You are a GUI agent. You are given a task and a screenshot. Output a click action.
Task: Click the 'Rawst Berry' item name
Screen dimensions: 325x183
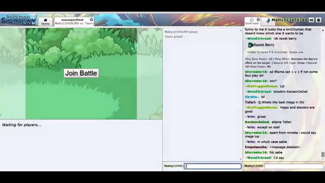(x=264, y=45)
